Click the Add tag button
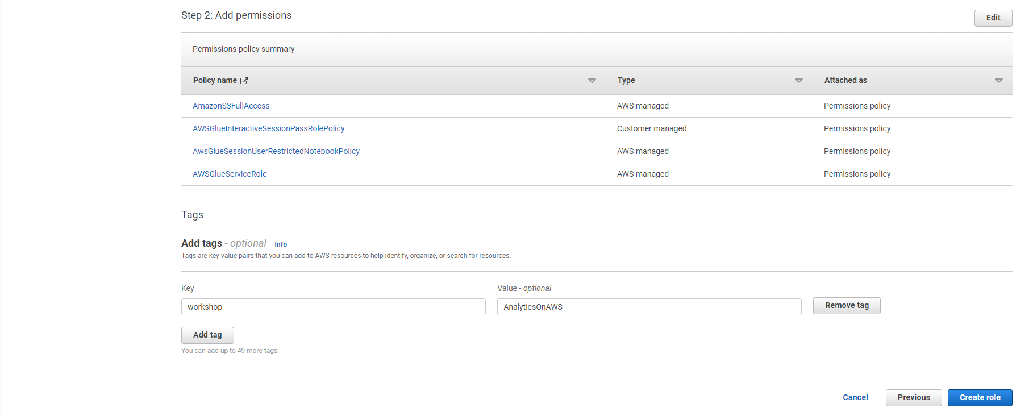Screen dimensions: 1033x416 [207, 335]
